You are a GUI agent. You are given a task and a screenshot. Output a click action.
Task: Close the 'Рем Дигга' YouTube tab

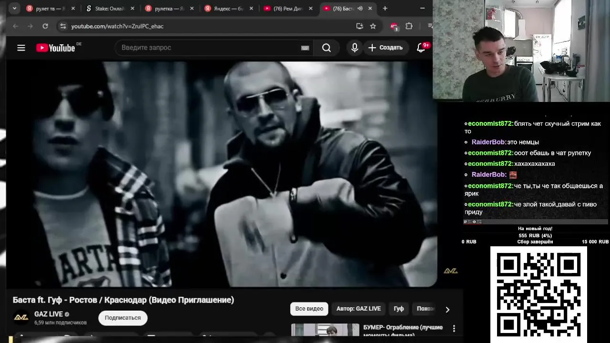click(x=311, y=8)
